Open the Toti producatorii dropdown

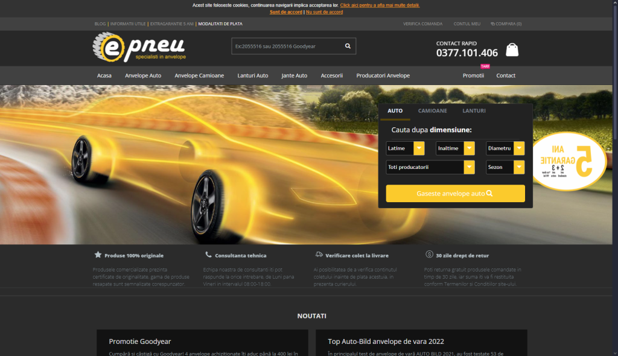pyautogui.click(x=430, y=167)
